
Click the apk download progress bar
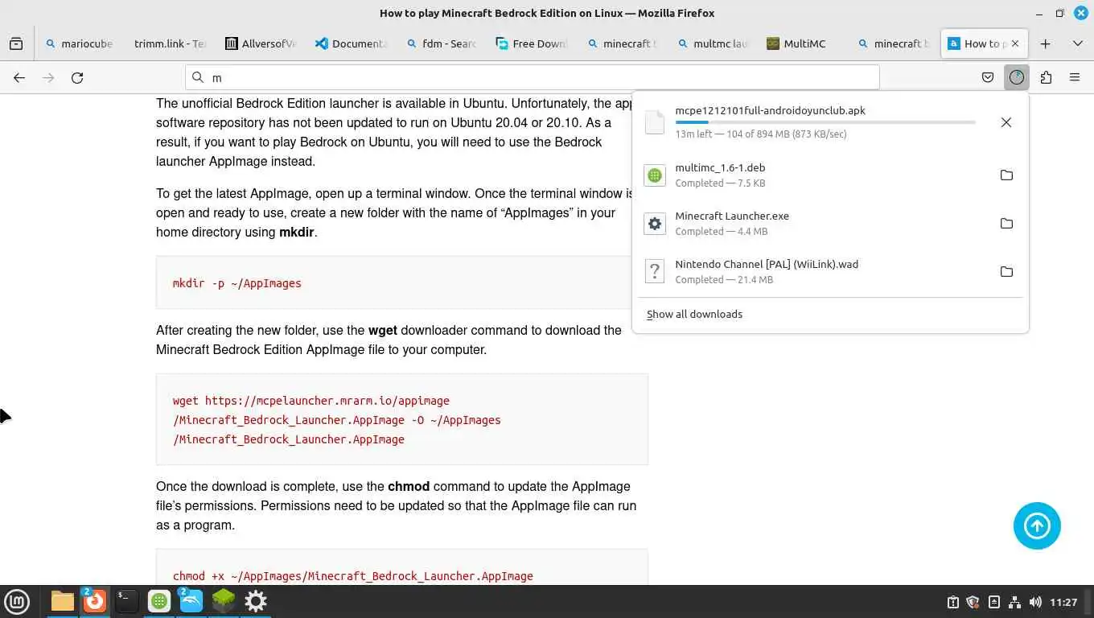point(825,122)
